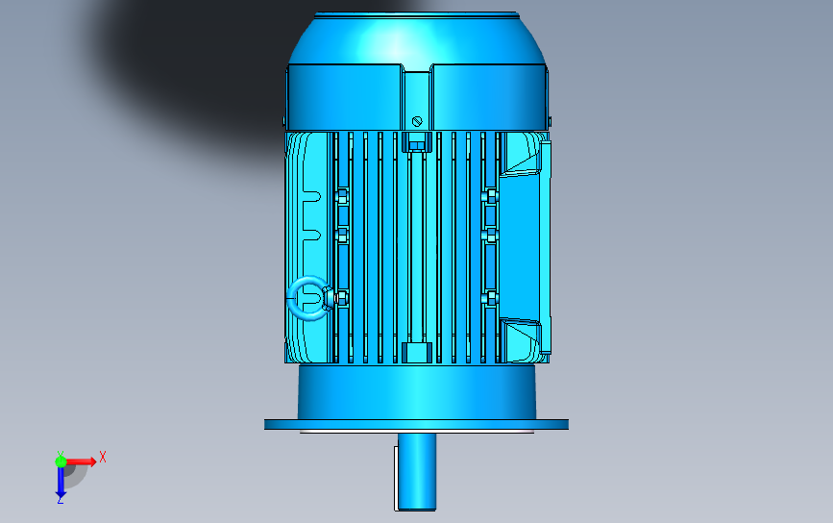Select the lifting eye bolt ring on motor
The height and width of the screenshot is (523, 833).
[307, 298]
